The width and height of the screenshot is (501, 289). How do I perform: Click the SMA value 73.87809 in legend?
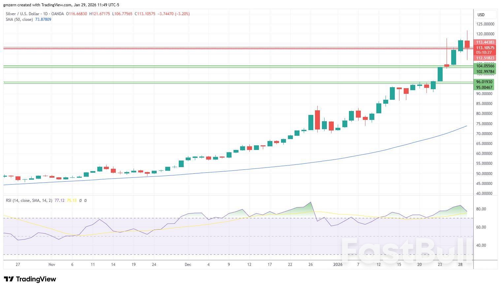[43, 19]
